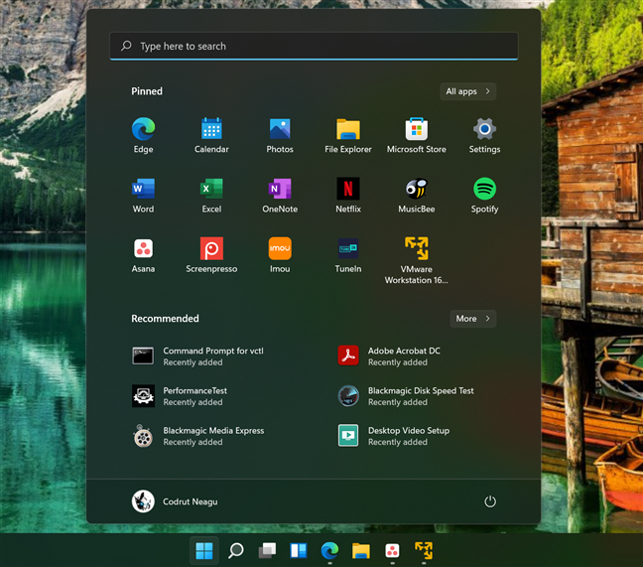The height and width of the screenshot is (567, 643).
Task: Switch to Edge on the taskbar
Action: (x=329, y=550)
